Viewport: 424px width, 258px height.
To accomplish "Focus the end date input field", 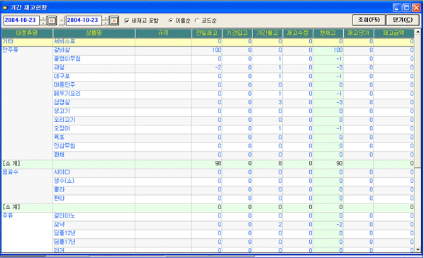I will click(x=84, y=21).
